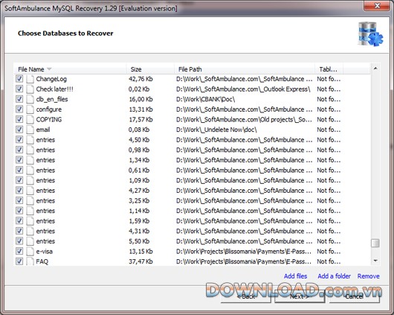Click the 42,76 Kb size cell
Image resolution: width=394 pixels, height=315 pixels.
click(x=141, y=79)
